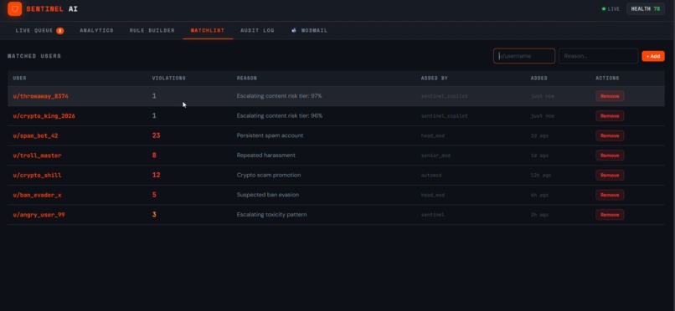Open user u/crypto_shill
The width and height of the screenshot is (675, 311).
tap(37, 176)
